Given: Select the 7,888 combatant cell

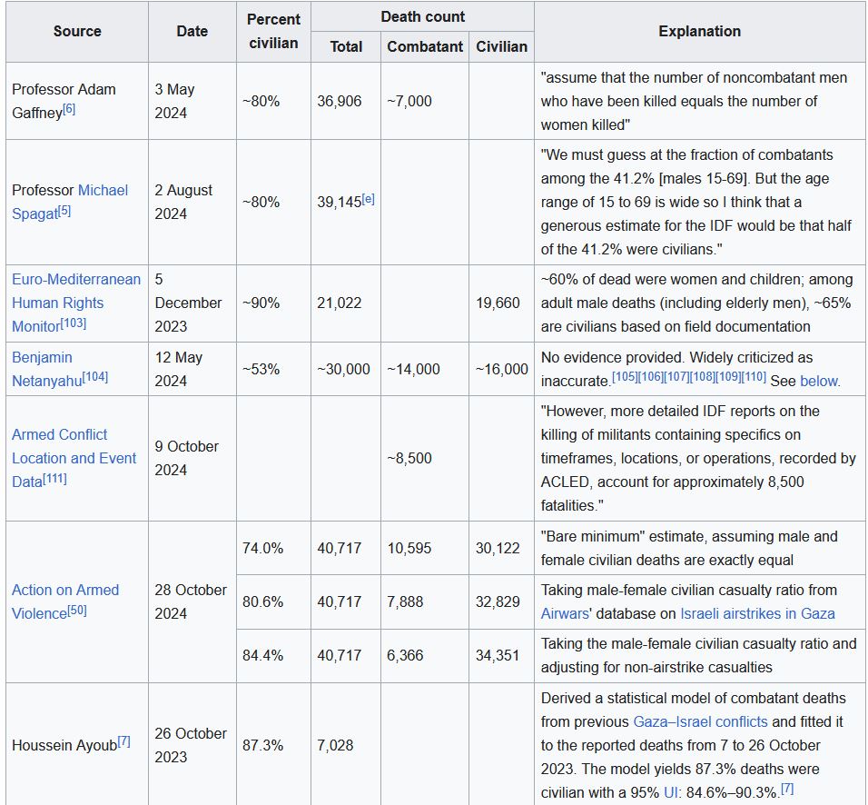Looking at the screenshot, I should 425,601.
